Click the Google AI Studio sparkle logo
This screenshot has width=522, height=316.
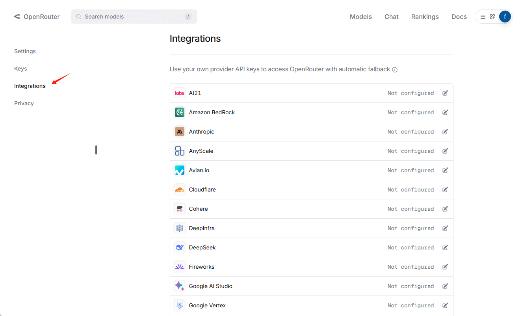click(x=180, y=286)
